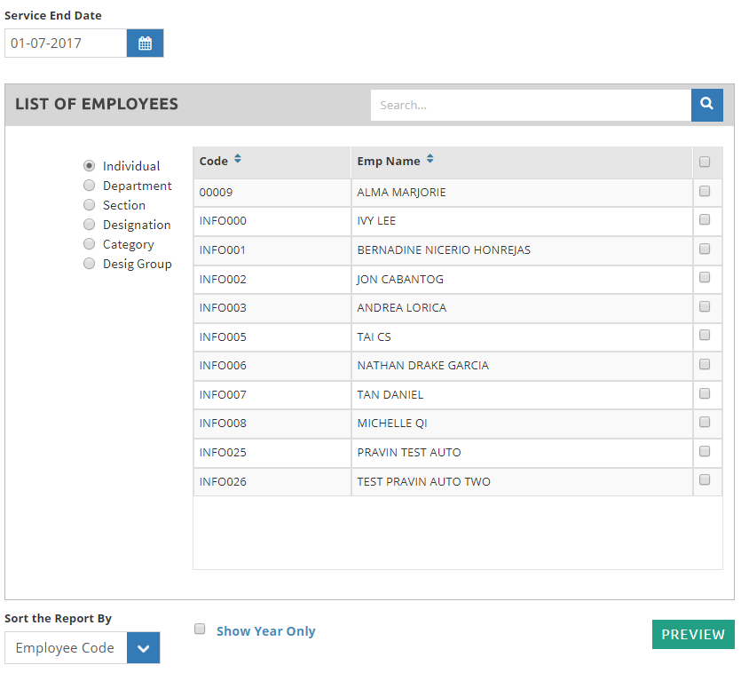741x673 pixels.
Task: Click the Service End Date input field
Action: 66,44
